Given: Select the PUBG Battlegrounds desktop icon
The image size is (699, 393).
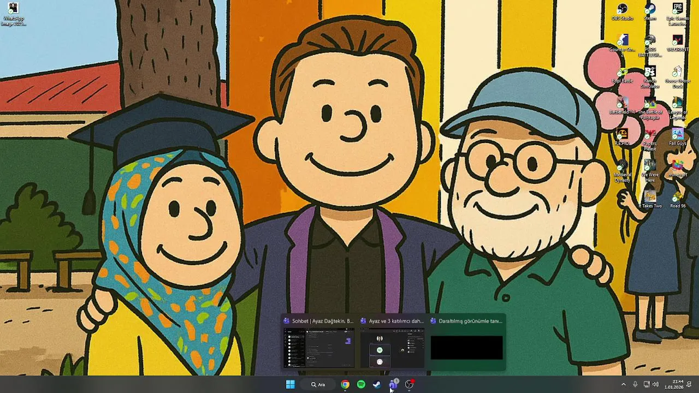Looking at the screenshot, I should 650,46.
